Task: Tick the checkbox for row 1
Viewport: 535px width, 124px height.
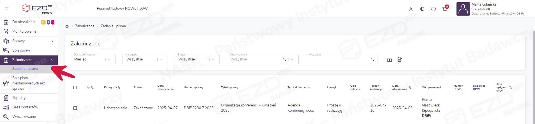Action: click(75, 108)
